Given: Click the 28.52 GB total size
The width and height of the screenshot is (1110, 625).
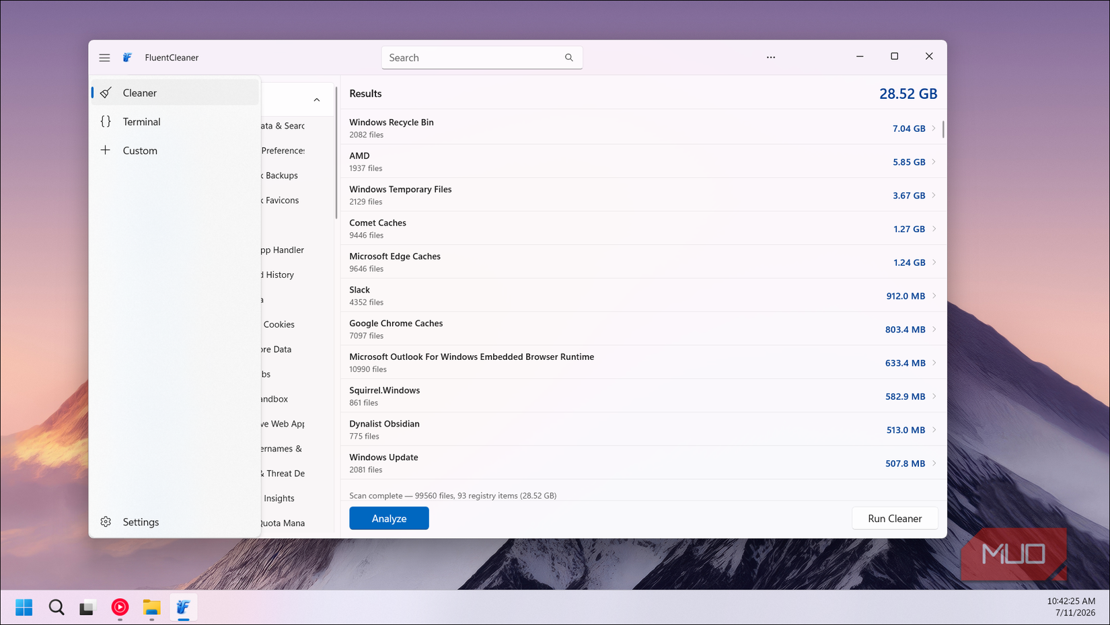Looking at the screenshot, I should tap(908, 94).
